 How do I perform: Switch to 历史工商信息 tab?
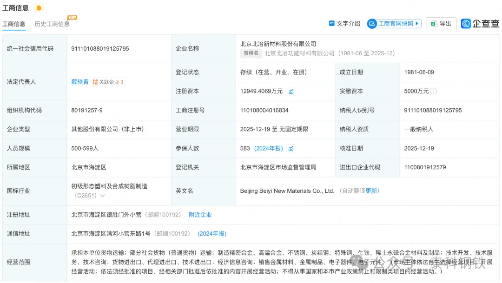pyautogui.click(x=52, y=24)
